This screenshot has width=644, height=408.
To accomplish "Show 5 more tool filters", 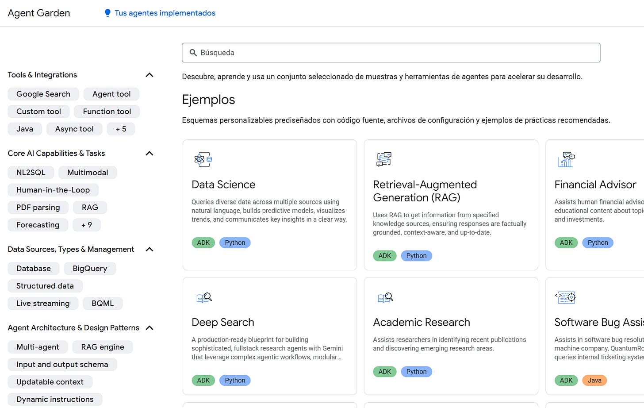I will pyautogui.click(x=121, y=129).
